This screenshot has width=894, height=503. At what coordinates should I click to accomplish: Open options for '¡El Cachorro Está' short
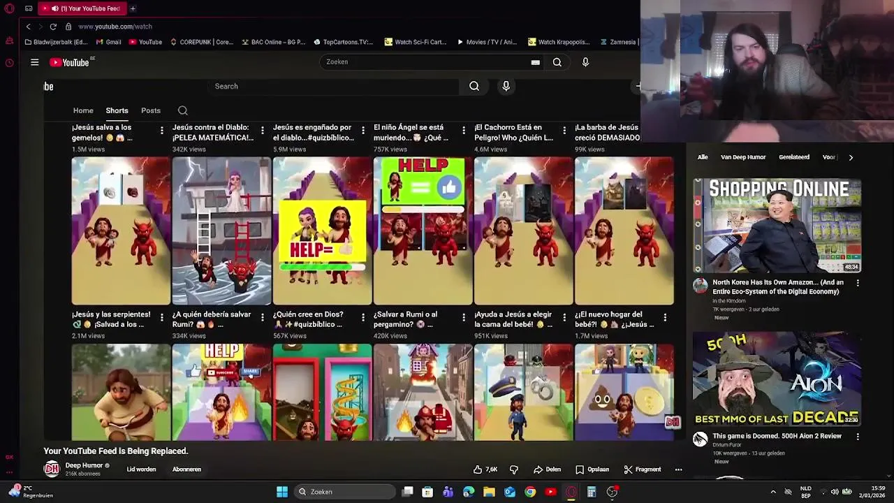tap(564, 131)
